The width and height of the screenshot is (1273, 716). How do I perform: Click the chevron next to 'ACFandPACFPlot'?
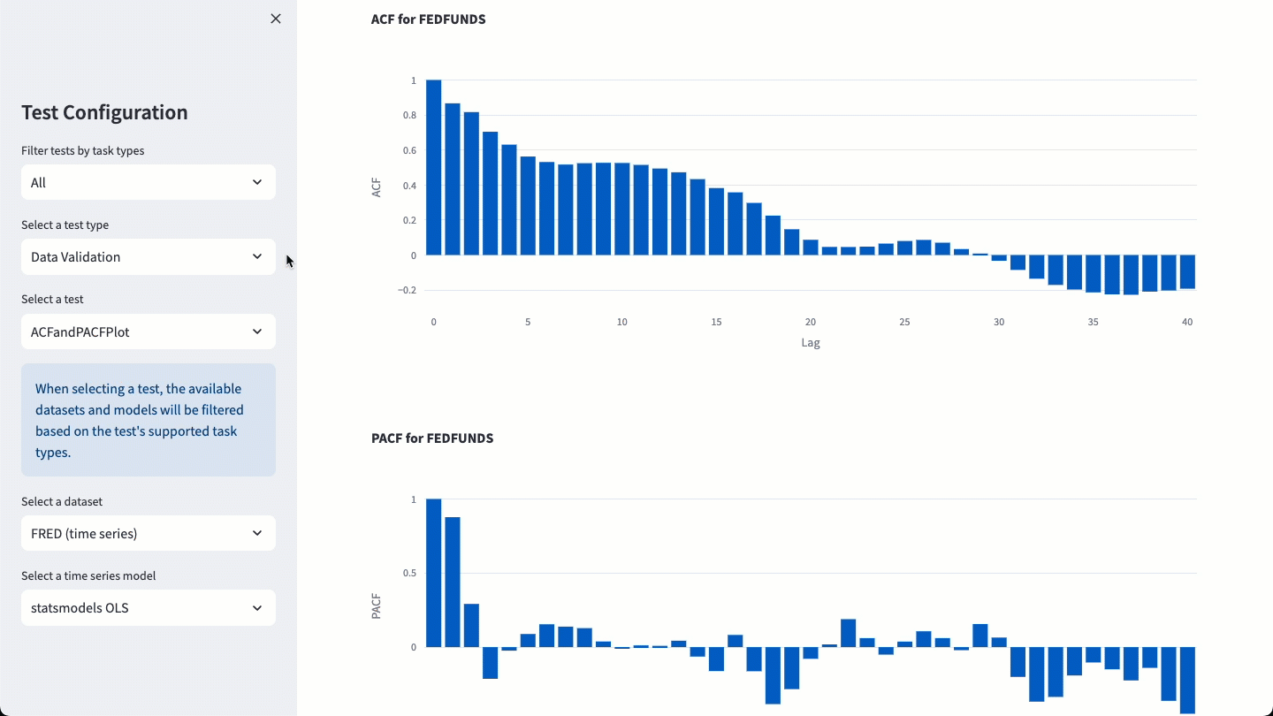(257, 331)
